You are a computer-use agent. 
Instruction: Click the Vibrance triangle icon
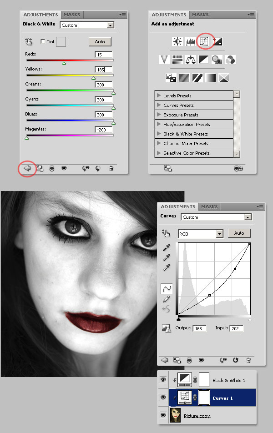(x=164, y=60)
